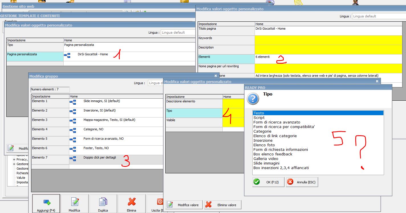This screenshot has height=213, width=406.
Task: Choose Box inserzioni 2,3,4 affiancati
Action: coord(281,168)
